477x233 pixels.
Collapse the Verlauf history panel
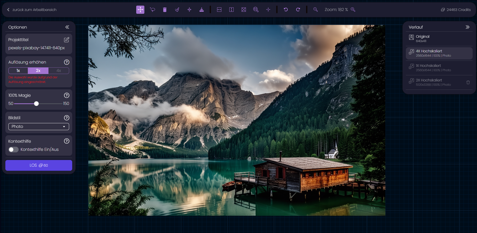[x=467, y=27]
